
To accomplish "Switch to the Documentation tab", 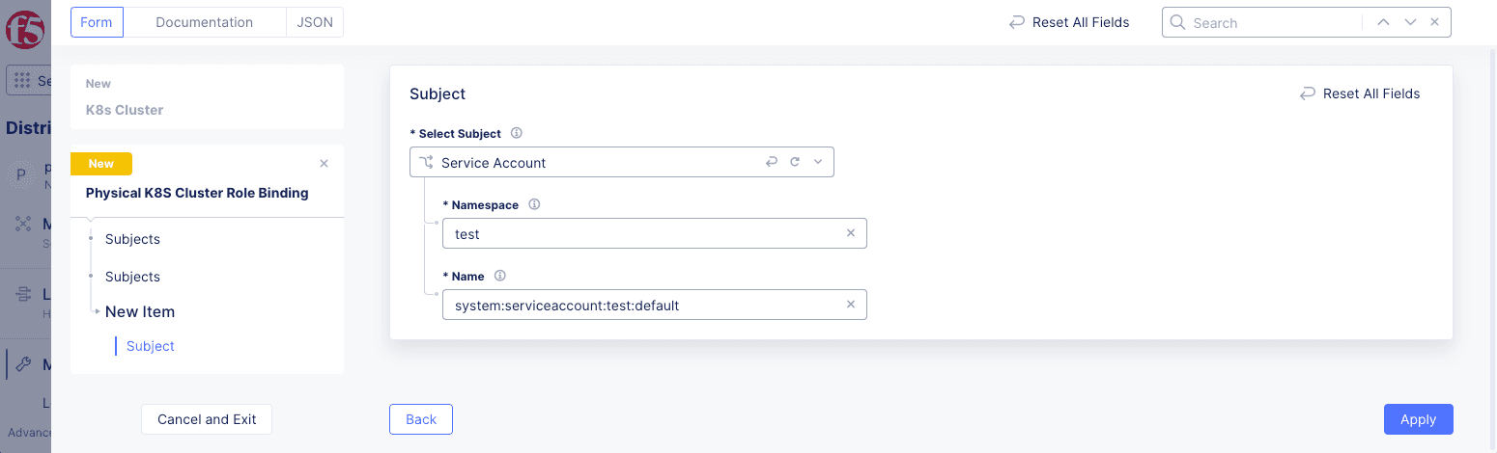I will click(x=204, y=22).
